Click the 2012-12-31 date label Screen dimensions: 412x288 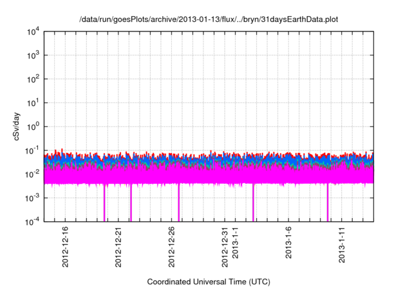[x=225, y=247]
